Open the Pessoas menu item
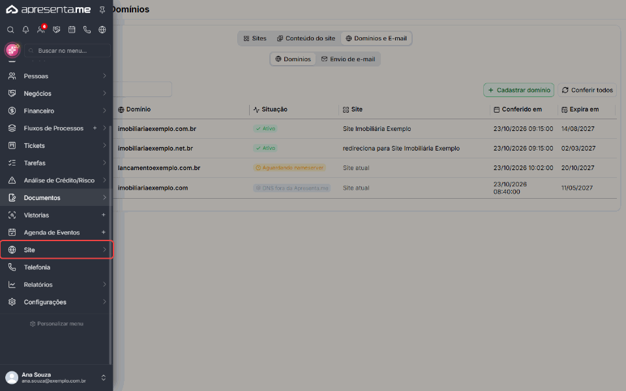The height and width of the screenshot is (391, 626). click(x=56, y=76)
